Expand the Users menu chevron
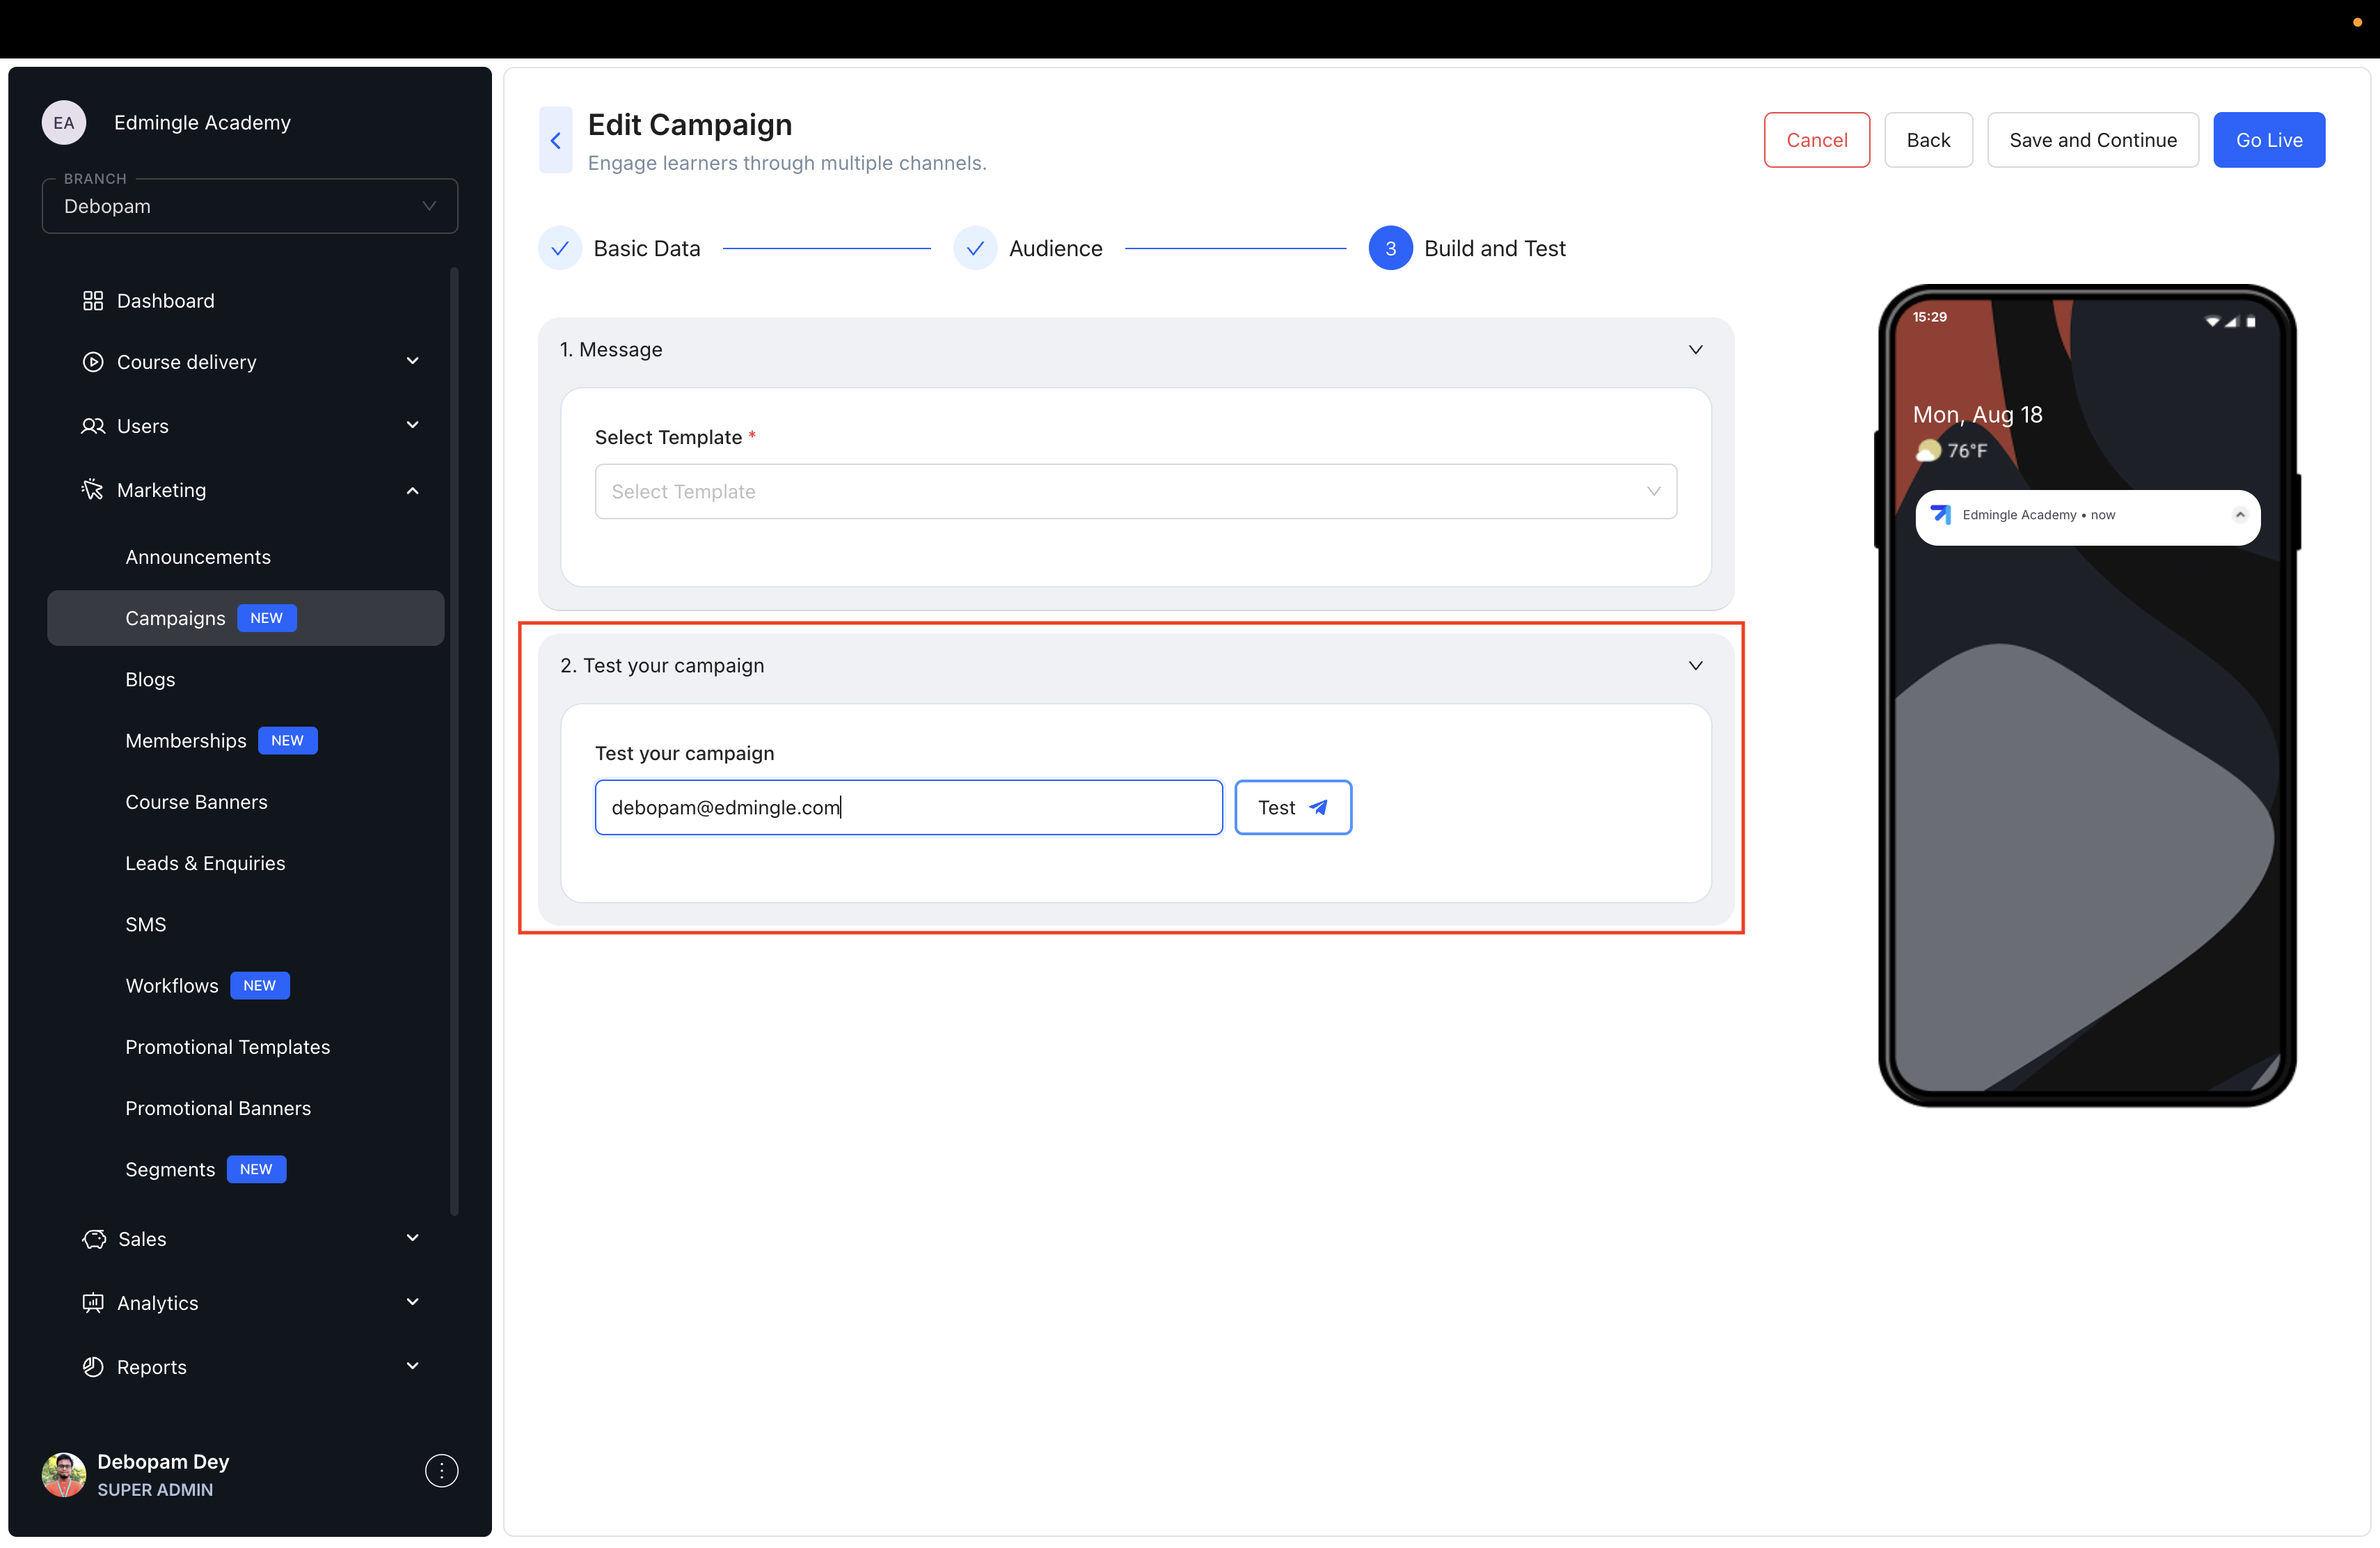 point(412,425)
